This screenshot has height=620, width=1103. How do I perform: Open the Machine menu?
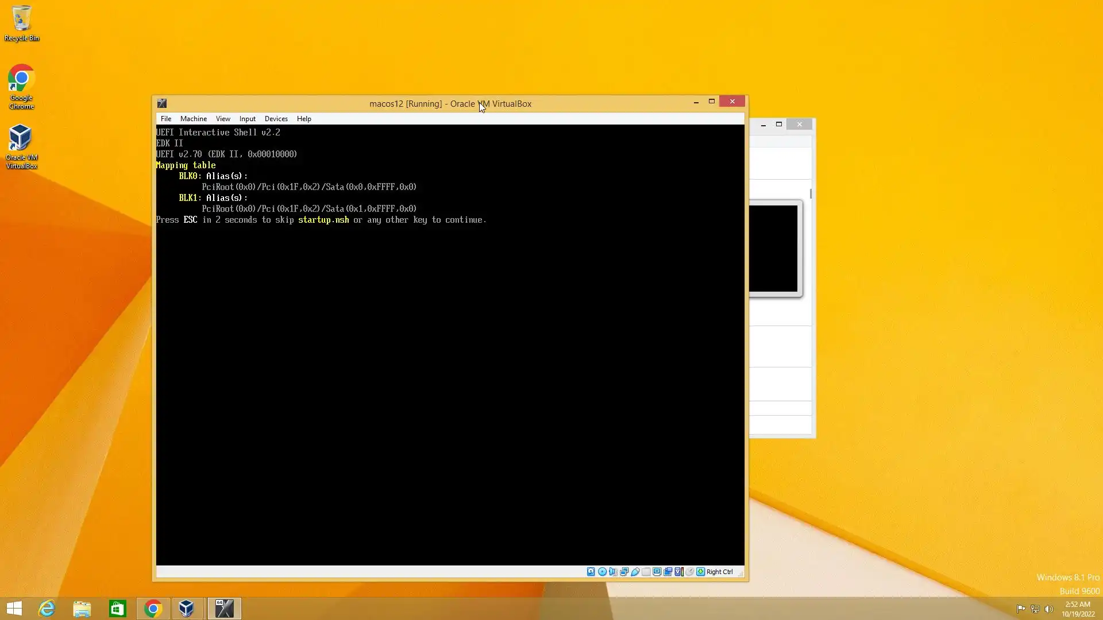pos(193,119)
